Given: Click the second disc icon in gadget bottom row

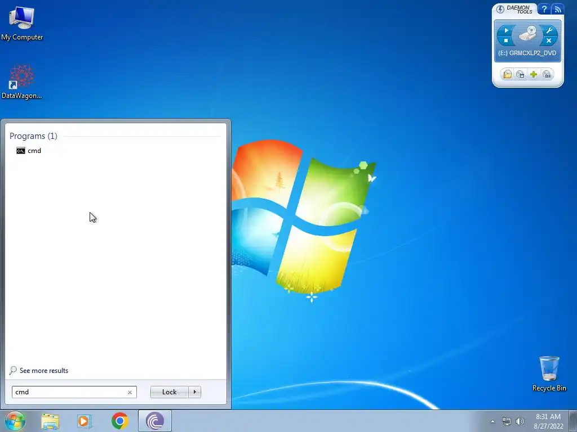Looking at the screenshot, I should (520, 75).
